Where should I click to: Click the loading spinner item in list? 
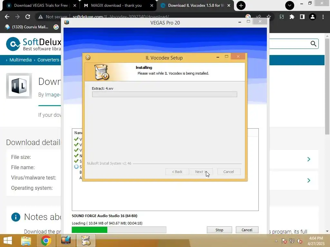76,167
